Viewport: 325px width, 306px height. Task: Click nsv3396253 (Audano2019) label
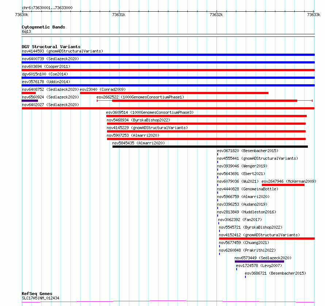click(242, 204)
